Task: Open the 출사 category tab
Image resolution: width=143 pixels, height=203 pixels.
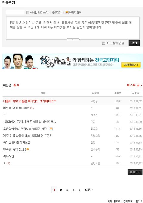Action: tap(16, 85)
